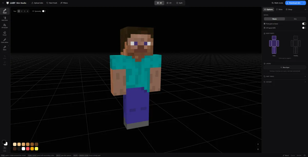
Task: Click the Pixel grid on hover icon
Action: point(265,24)
